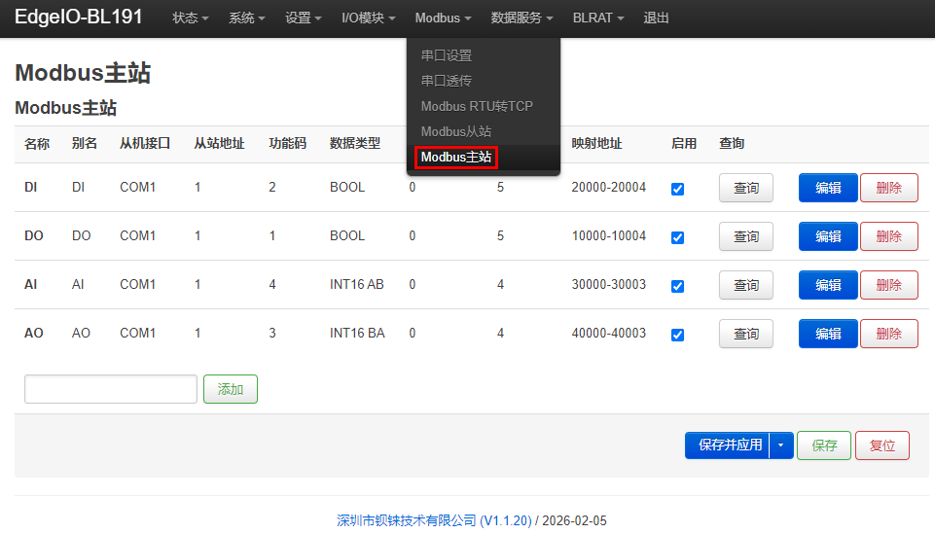Edit the DI entry with 编辑
Viewport: 935px width, 534px height.
(x=828, y=188)
